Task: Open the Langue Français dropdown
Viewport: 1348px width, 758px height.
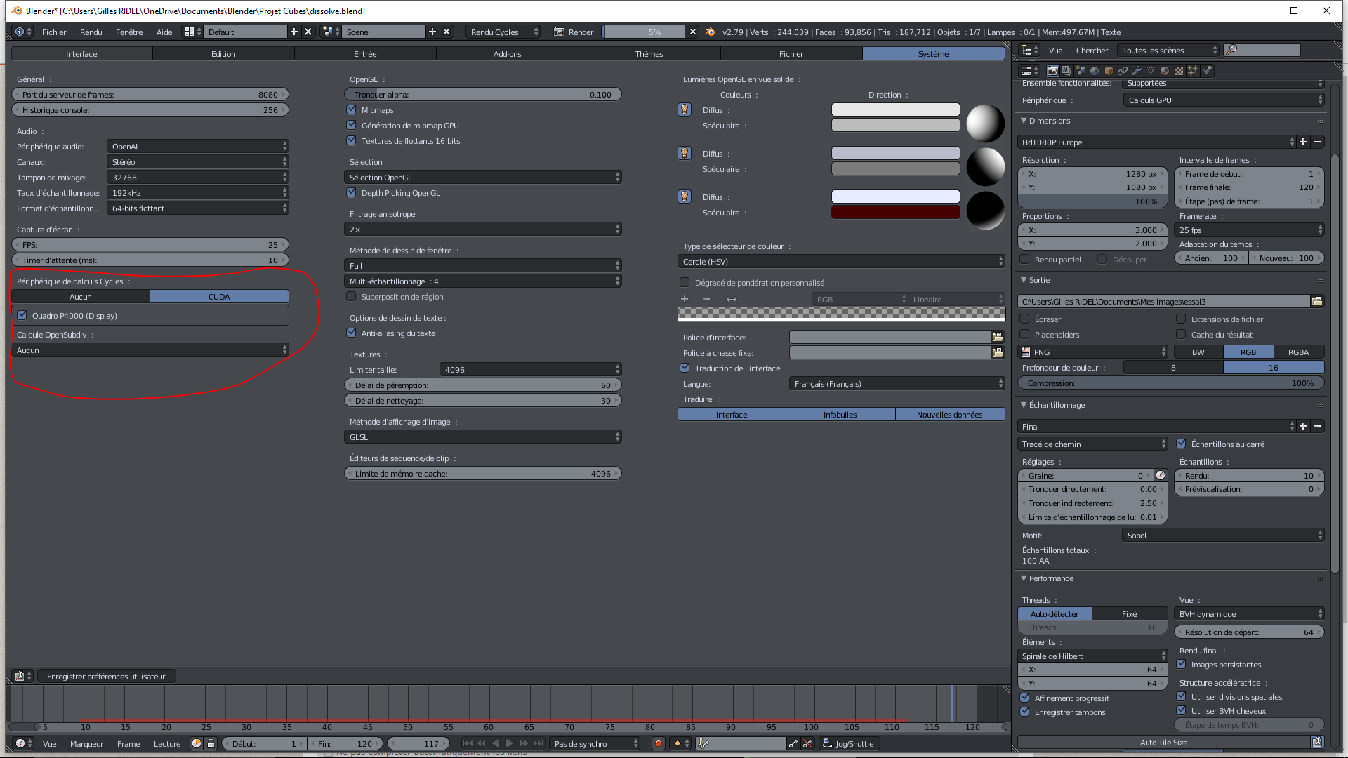Action: pyautogui.click(x=897, y=383)
